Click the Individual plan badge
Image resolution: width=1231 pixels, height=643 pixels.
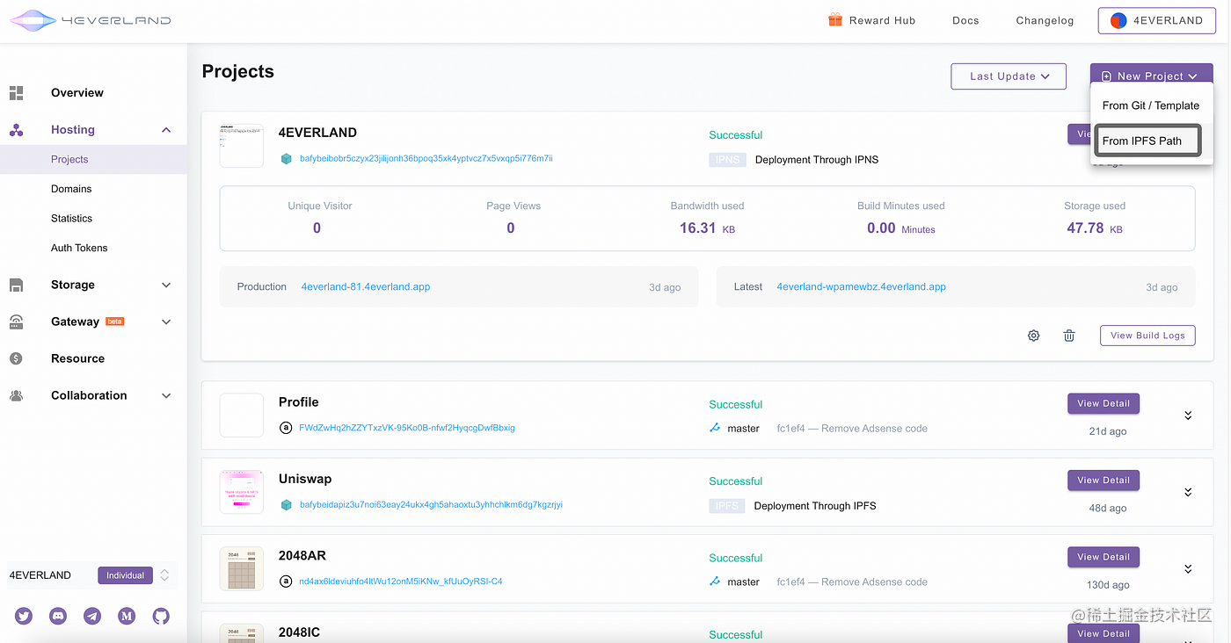point(125,575)
